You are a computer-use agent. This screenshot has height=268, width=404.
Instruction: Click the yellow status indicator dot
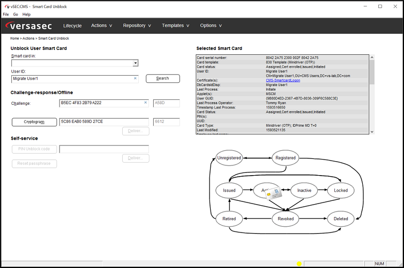click(299, 264)
